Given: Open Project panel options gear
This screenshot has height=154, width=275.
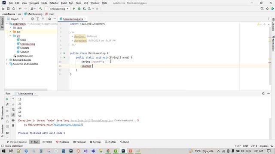Looking at the screenshot, I should [x=49, y=19].
